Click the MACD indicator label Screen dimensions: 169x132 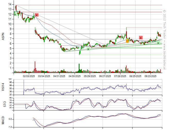pos(3,120)
